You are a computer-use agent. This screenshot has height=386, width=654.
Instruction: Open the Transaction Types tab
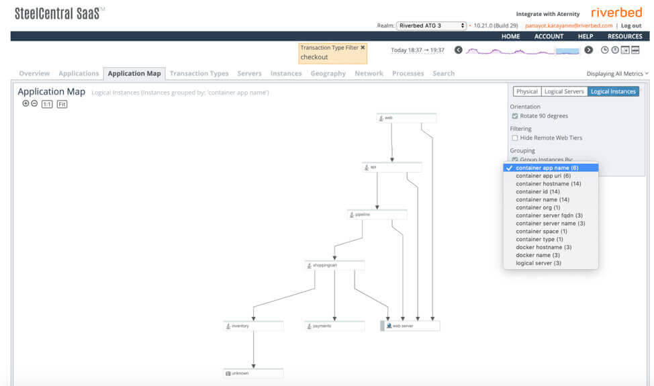199,73
